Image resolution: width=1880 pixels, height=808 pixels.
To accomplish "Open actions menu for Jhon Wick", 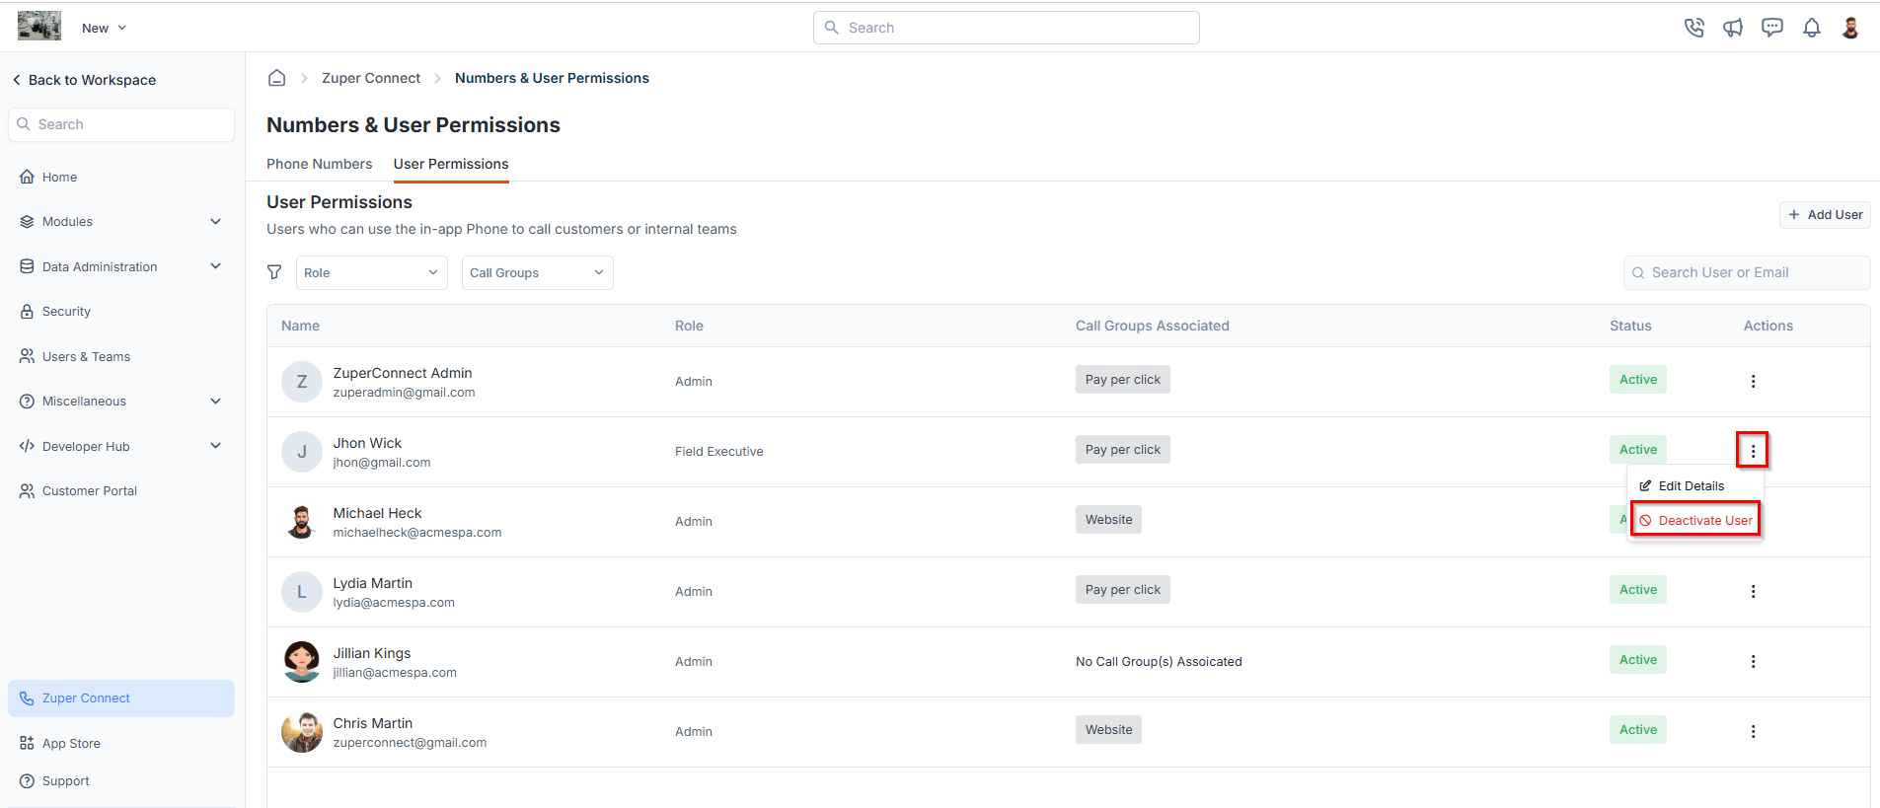I will coord(1753,451).
